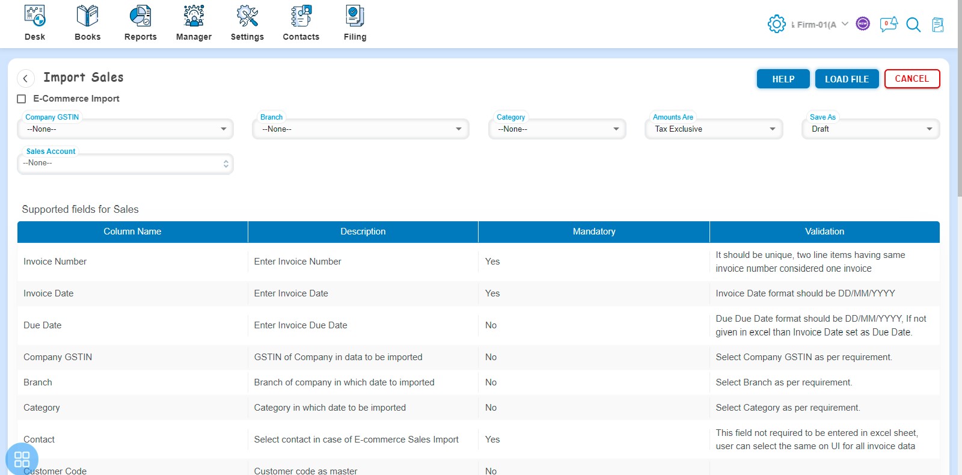962x475 pixels.
Task: Click 'Customer code as master' description cell
Action: coord(305,471)
